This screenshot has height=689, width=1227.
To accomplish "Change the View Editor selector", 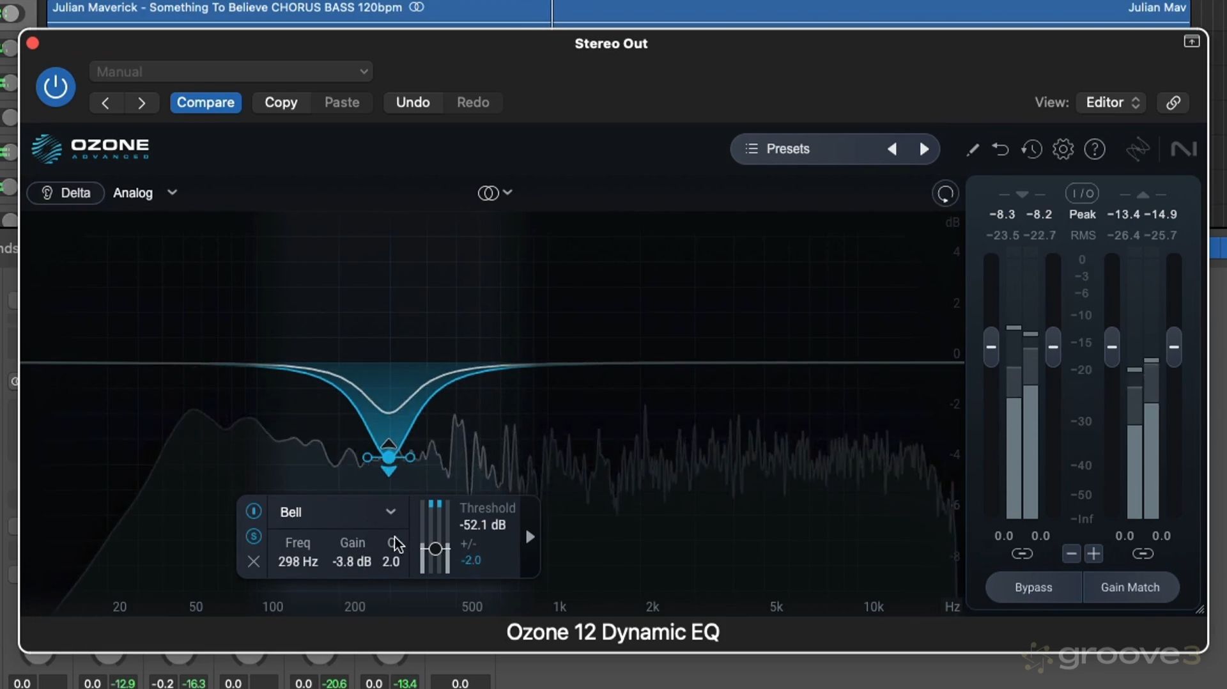I will click(1111, 103).
